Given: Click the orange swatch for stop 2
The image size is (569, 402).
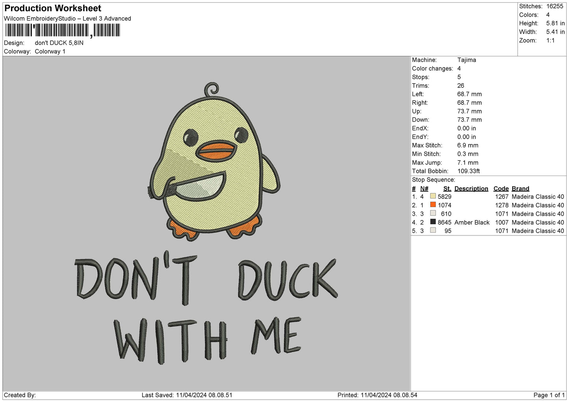Looking at the screenshot, I should pos(433,205).
